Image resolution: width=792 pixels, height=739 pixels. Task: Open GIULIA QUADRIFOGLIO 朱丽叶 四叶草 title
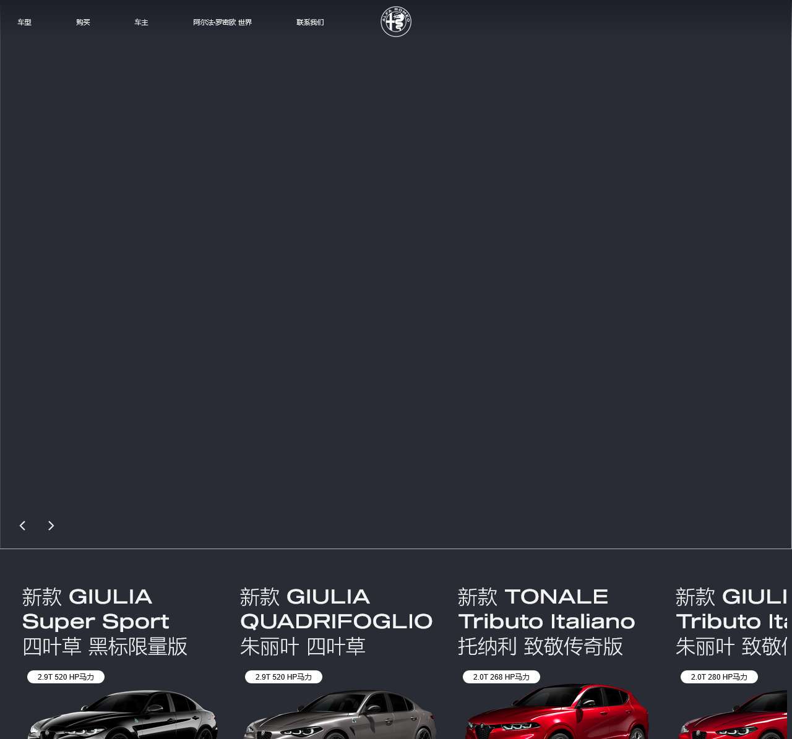point(337,622)
